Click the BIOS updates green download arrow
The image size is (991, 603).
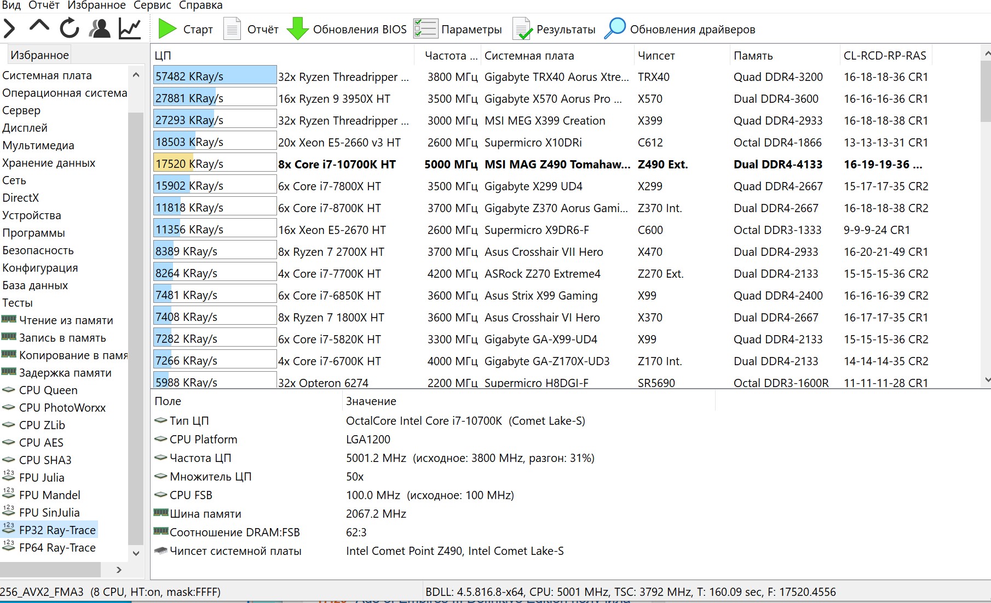297,29
